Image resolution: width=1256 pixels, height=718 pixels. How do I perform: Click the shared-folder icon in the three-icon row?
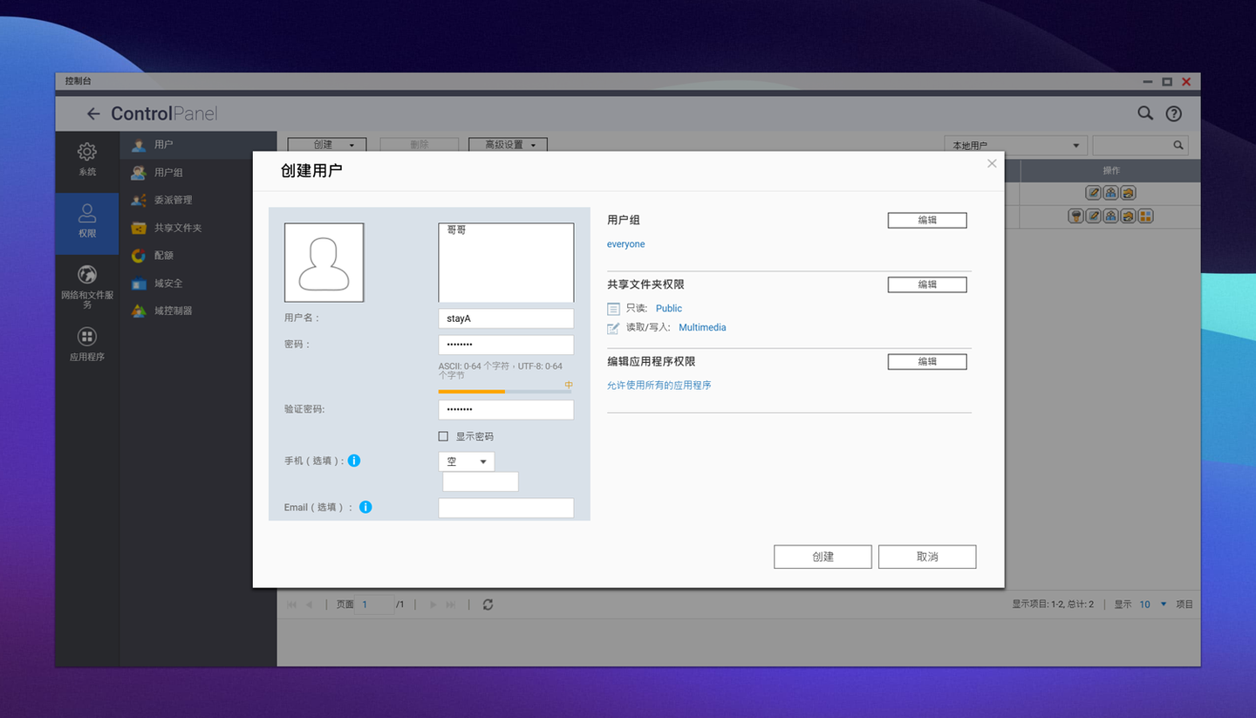tap(1129, 193)
